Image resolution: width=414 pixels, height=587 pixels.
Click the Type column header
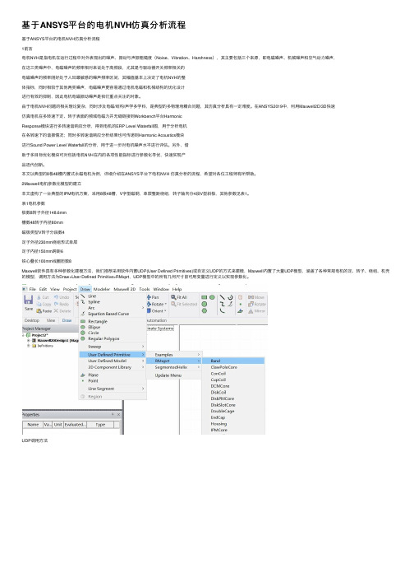(x=100, y=425)
